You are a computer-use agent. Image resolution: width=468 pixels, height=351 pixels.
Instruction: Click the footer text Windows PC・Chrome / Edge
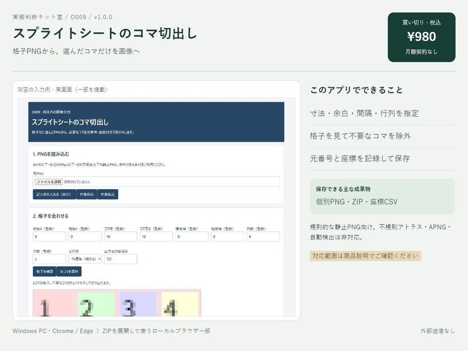tap(53, 331)
